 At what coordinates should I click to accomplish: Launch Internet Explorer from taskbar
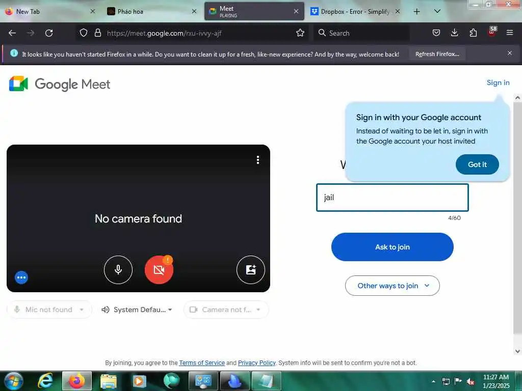(45, 381)
